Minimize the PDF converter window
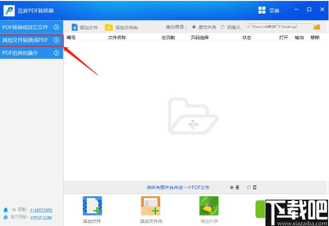Screen dimensions: 329x226 pyautogui.click(x=296, y=9)
